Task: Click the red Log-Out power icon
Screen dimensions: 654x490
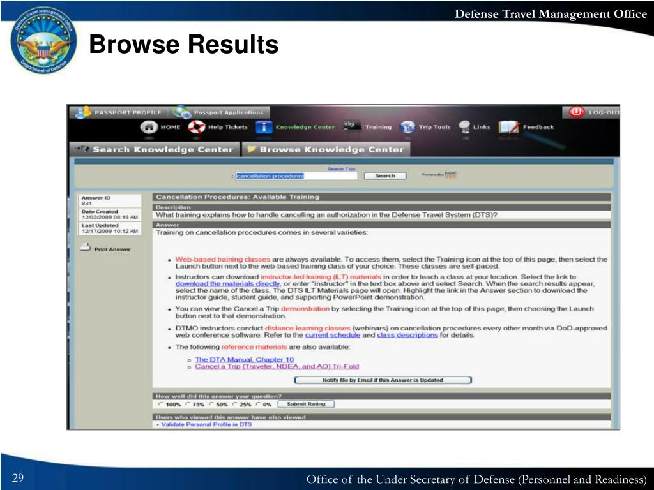Action: click(577, 112)
